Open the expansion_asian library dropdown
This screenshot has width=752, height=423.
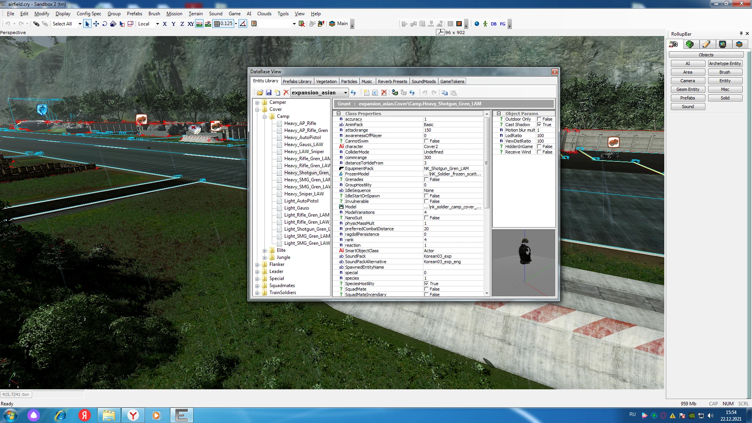(345, 92)
